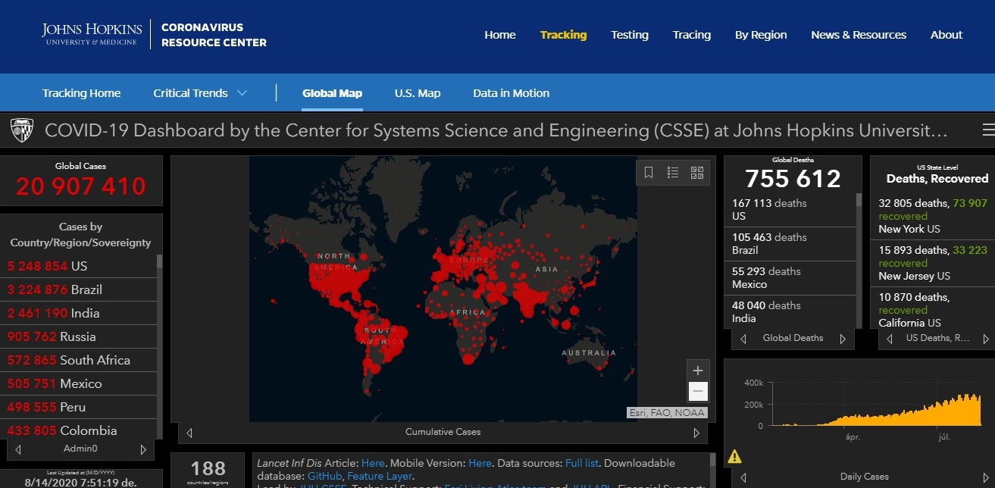The width and height of the screenshot is (995, 488).
Task: Select the India row in cases list
Action: (80, 313)
